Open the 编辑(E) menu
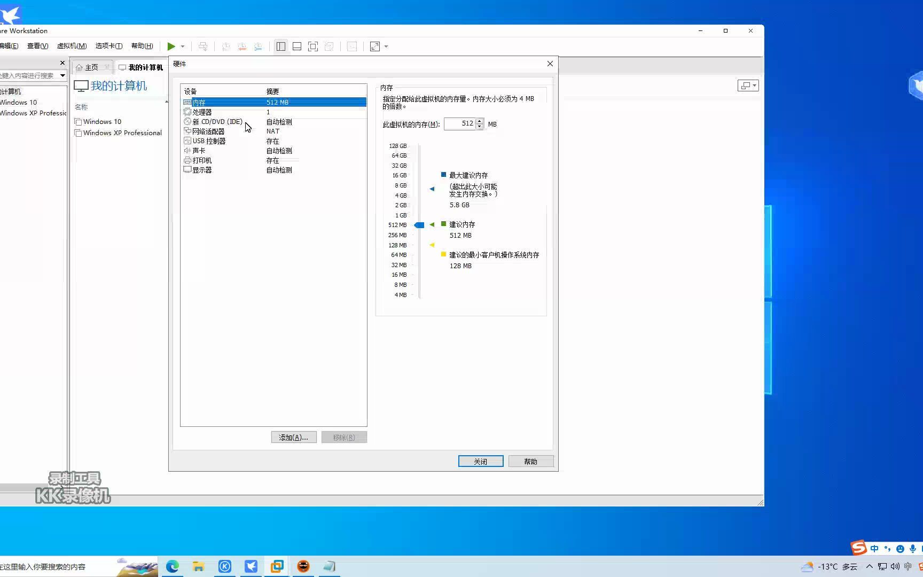This screenshot has width=923, height=577. pos(9,46)
